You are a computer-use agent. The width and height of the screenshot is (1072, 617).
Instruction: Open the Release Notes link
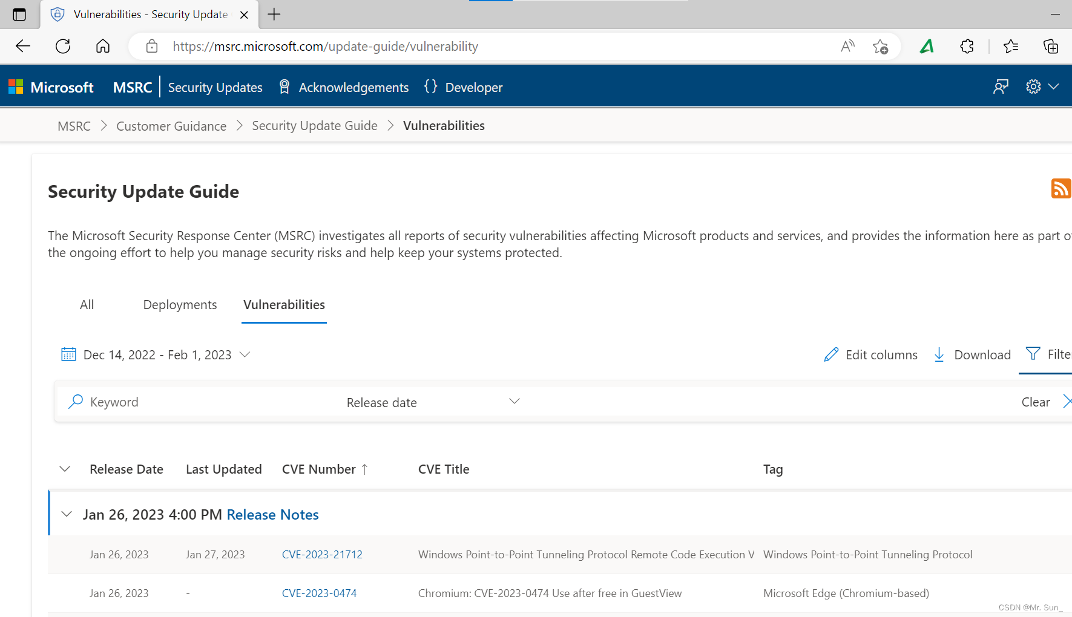tap(272, 514)
